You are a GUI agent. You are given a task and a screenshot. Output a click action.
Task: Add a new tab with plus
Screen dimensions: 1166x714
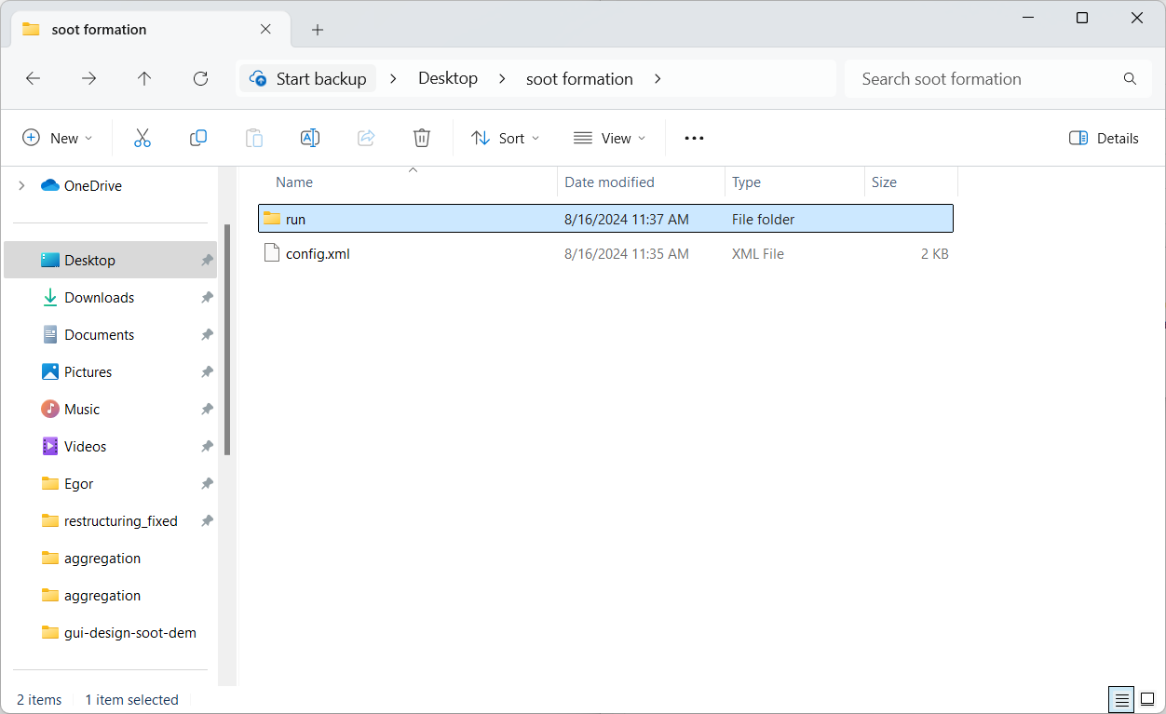[318, 30]
